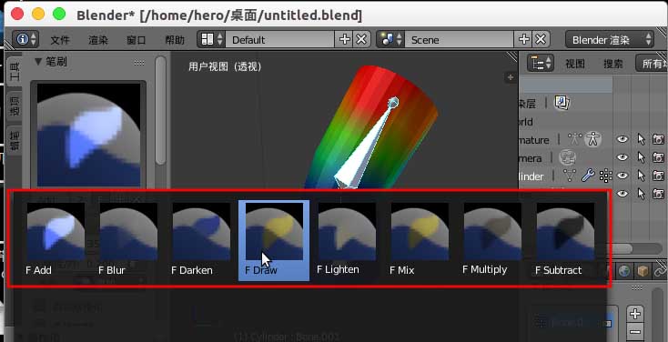Image resolution: width=668 pixels, height=342 pixels.
Task: Click the minus button beside the bone list
Action: pos(635,331)
